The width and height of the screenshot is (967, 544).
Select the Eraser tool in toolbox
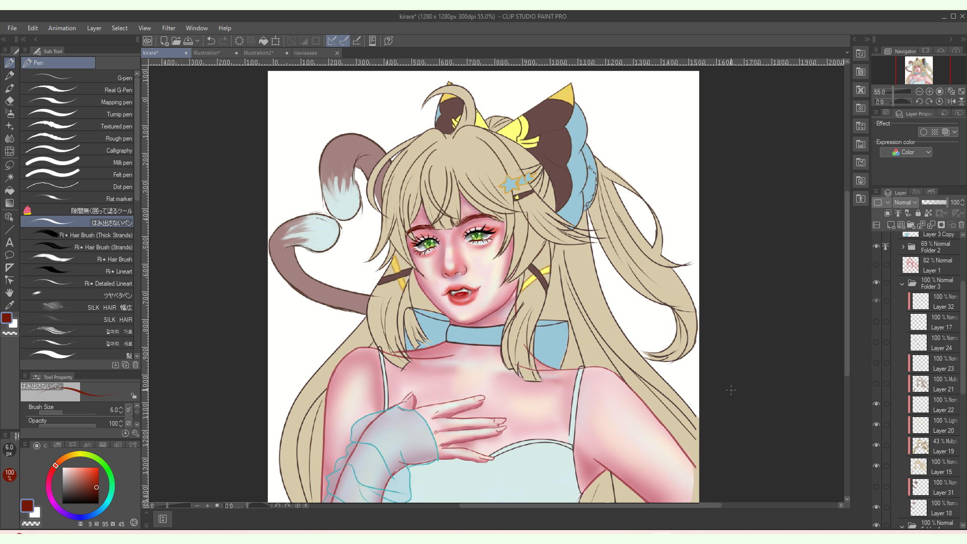[9, 101]
